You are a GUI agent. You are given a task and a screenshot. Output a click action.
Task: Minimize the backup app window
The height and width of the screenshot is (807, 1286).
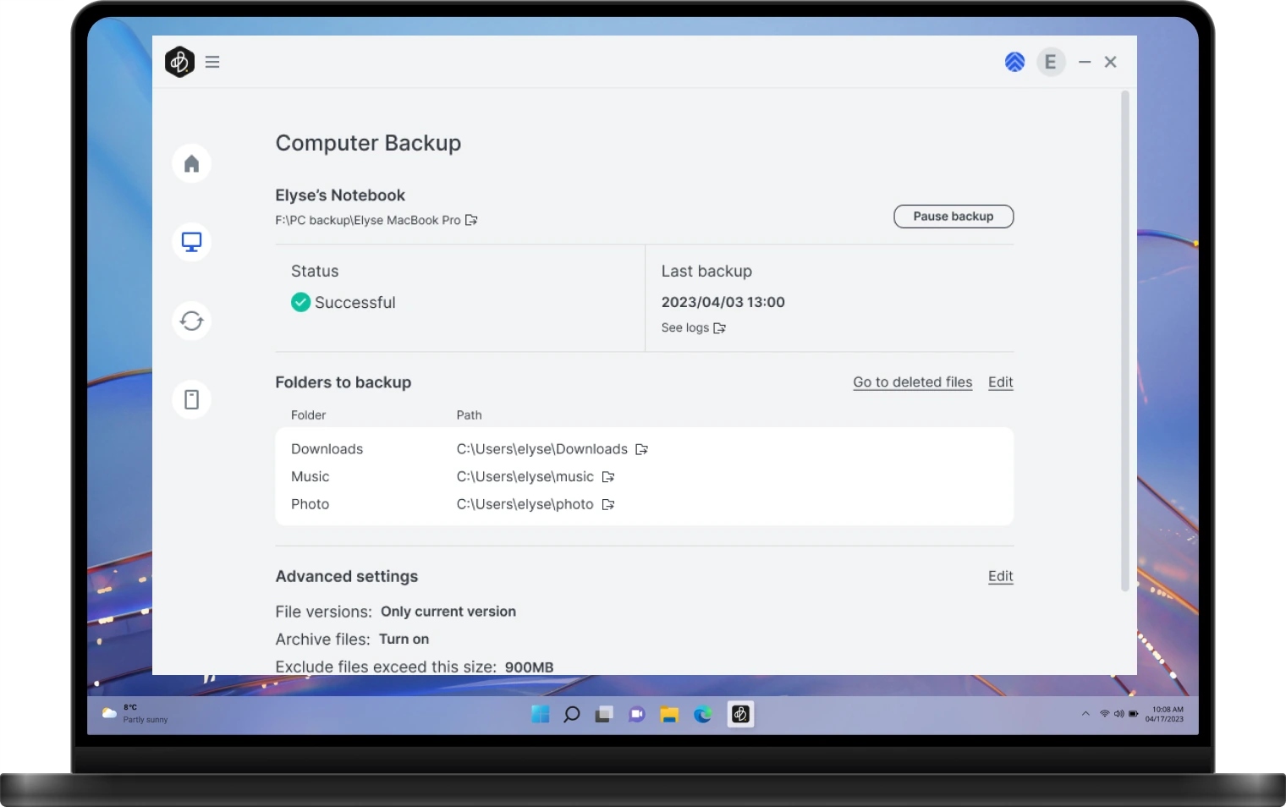click(1085, 62)
